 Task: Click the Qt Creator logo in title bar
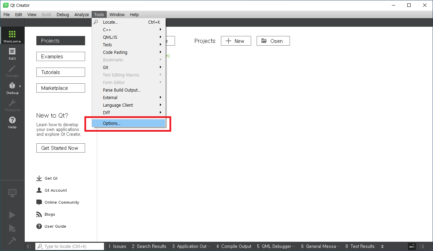5,5
